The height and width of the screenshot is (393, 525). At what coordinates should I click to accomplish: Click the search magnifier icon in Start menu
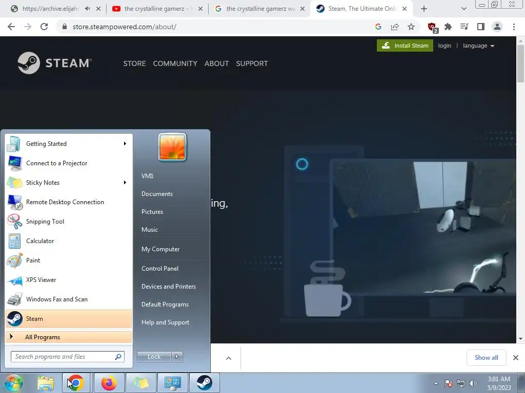tap(118, 357)
